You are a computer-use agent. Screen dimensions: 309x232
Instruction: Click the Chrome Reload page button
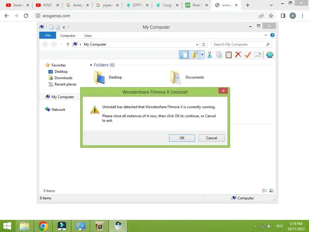[x=26, y=16]
